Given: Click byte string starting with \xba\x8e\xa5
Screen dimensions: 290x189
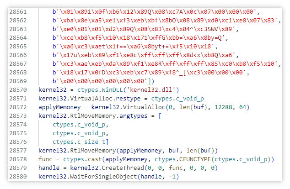Looking at the screenshot, I should click(x=165, y=21).
